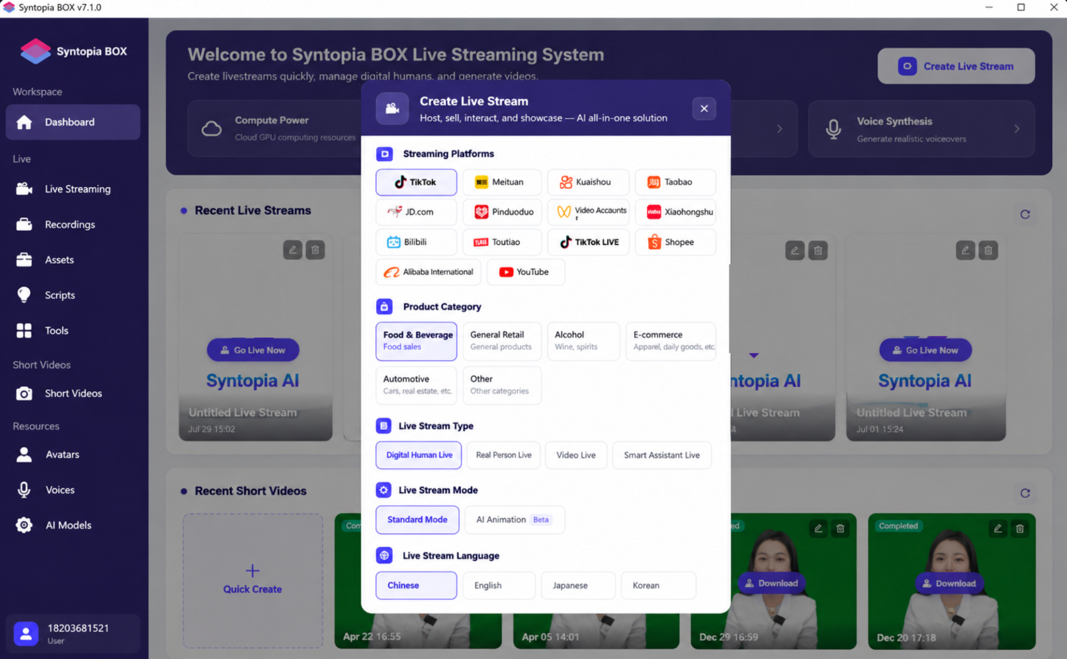The image size is (1067, 659).
Task: Select Standard Mode option
Action: (417, 519)
